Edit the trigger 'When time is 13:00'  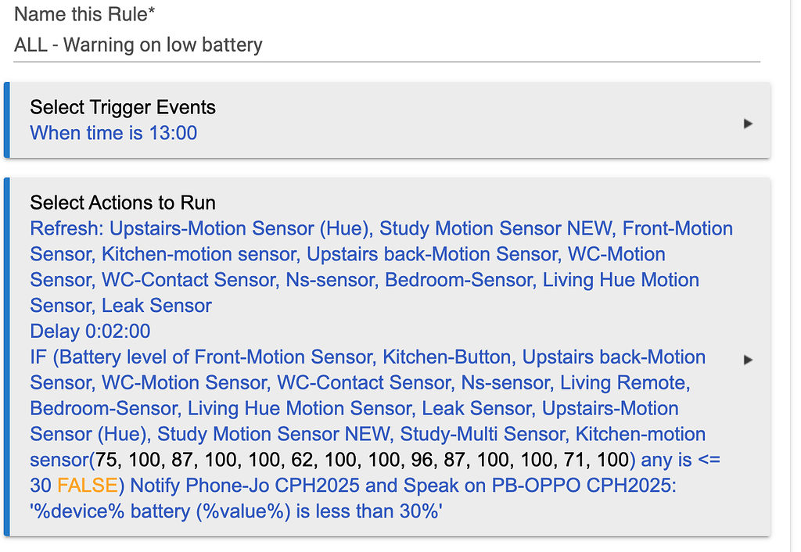[x=113, y=133]
